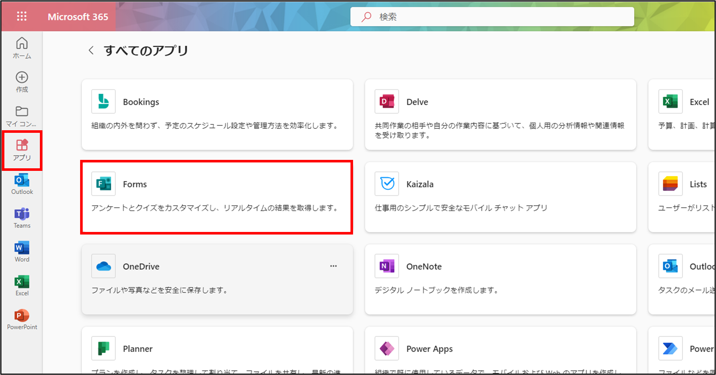The width and height of the screenshot is (716, 375).
Task: Click the magnifier search icon
Action: click(366, 17)
